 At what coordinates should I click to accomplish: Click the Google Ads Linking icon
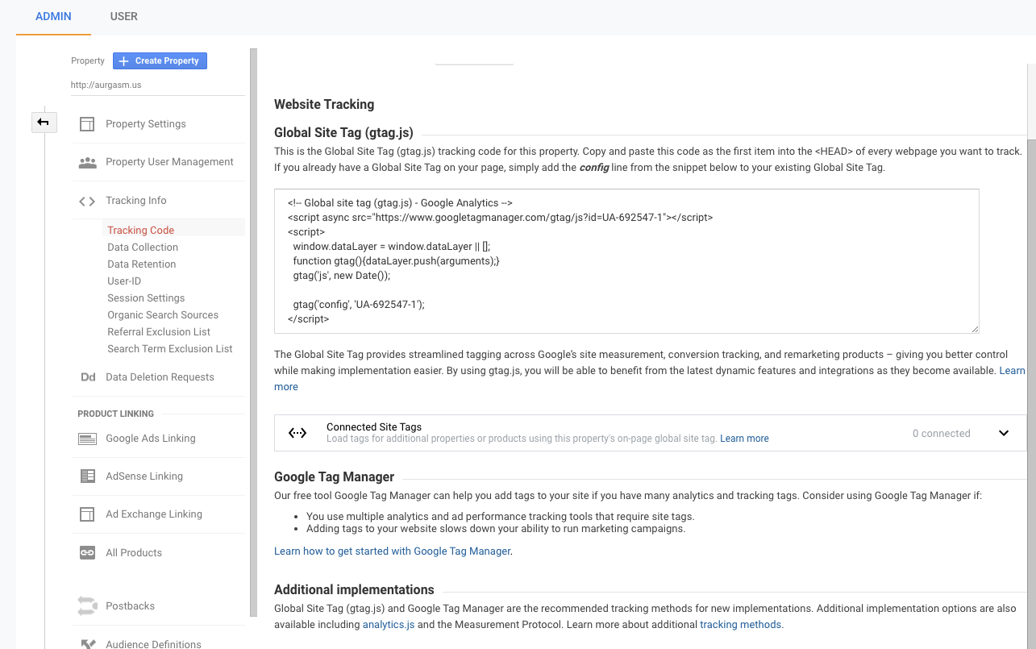(87, 439)
